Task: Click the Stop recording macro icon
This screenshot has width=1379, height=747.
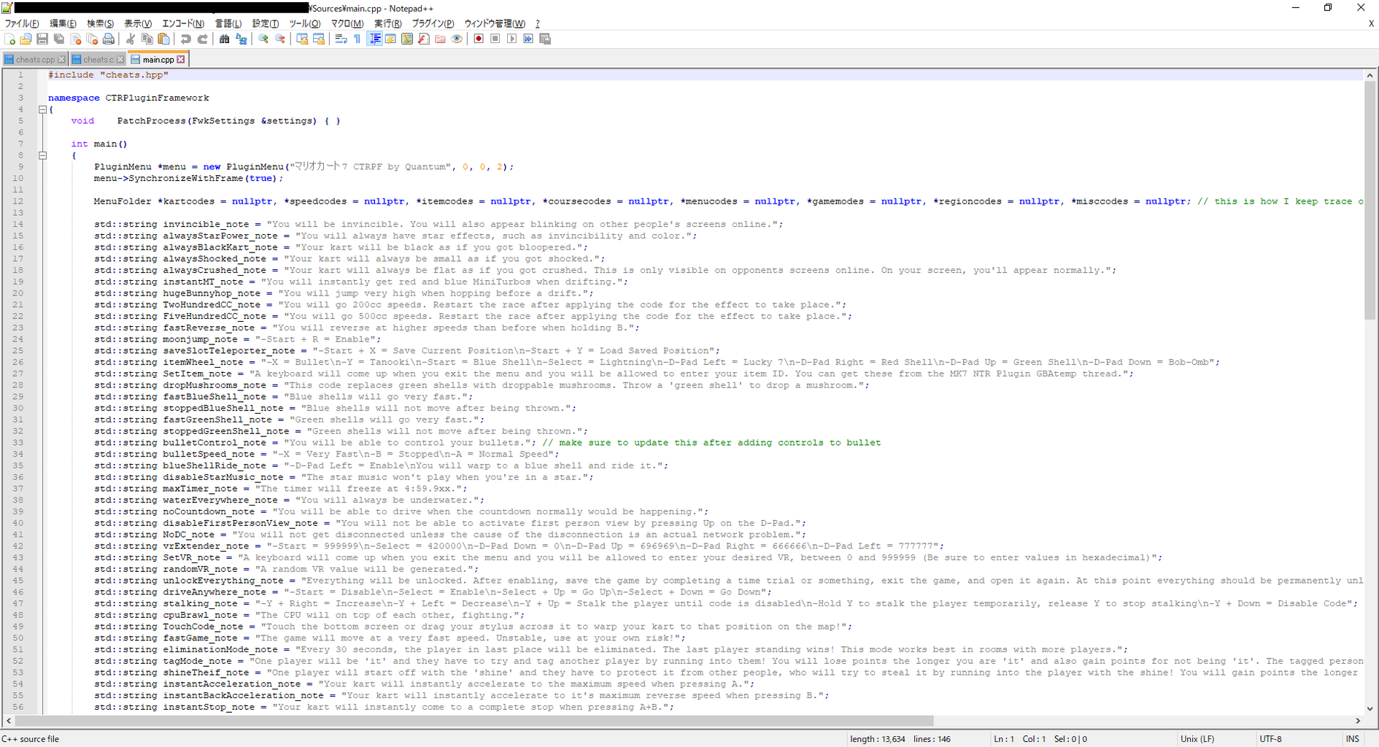Action: (x=495, y=39)
